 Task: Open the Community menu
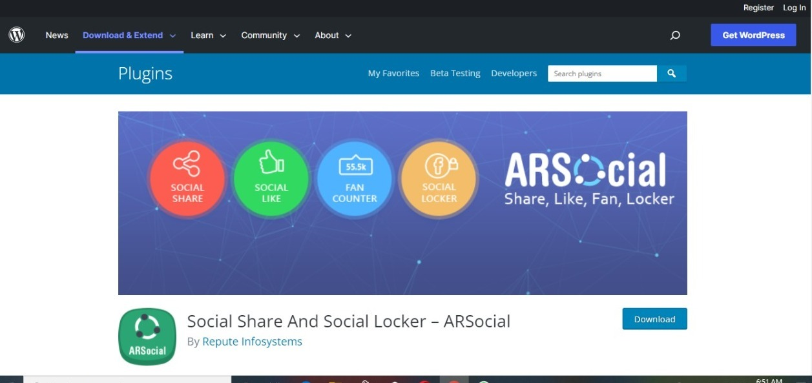pos(265,36)
